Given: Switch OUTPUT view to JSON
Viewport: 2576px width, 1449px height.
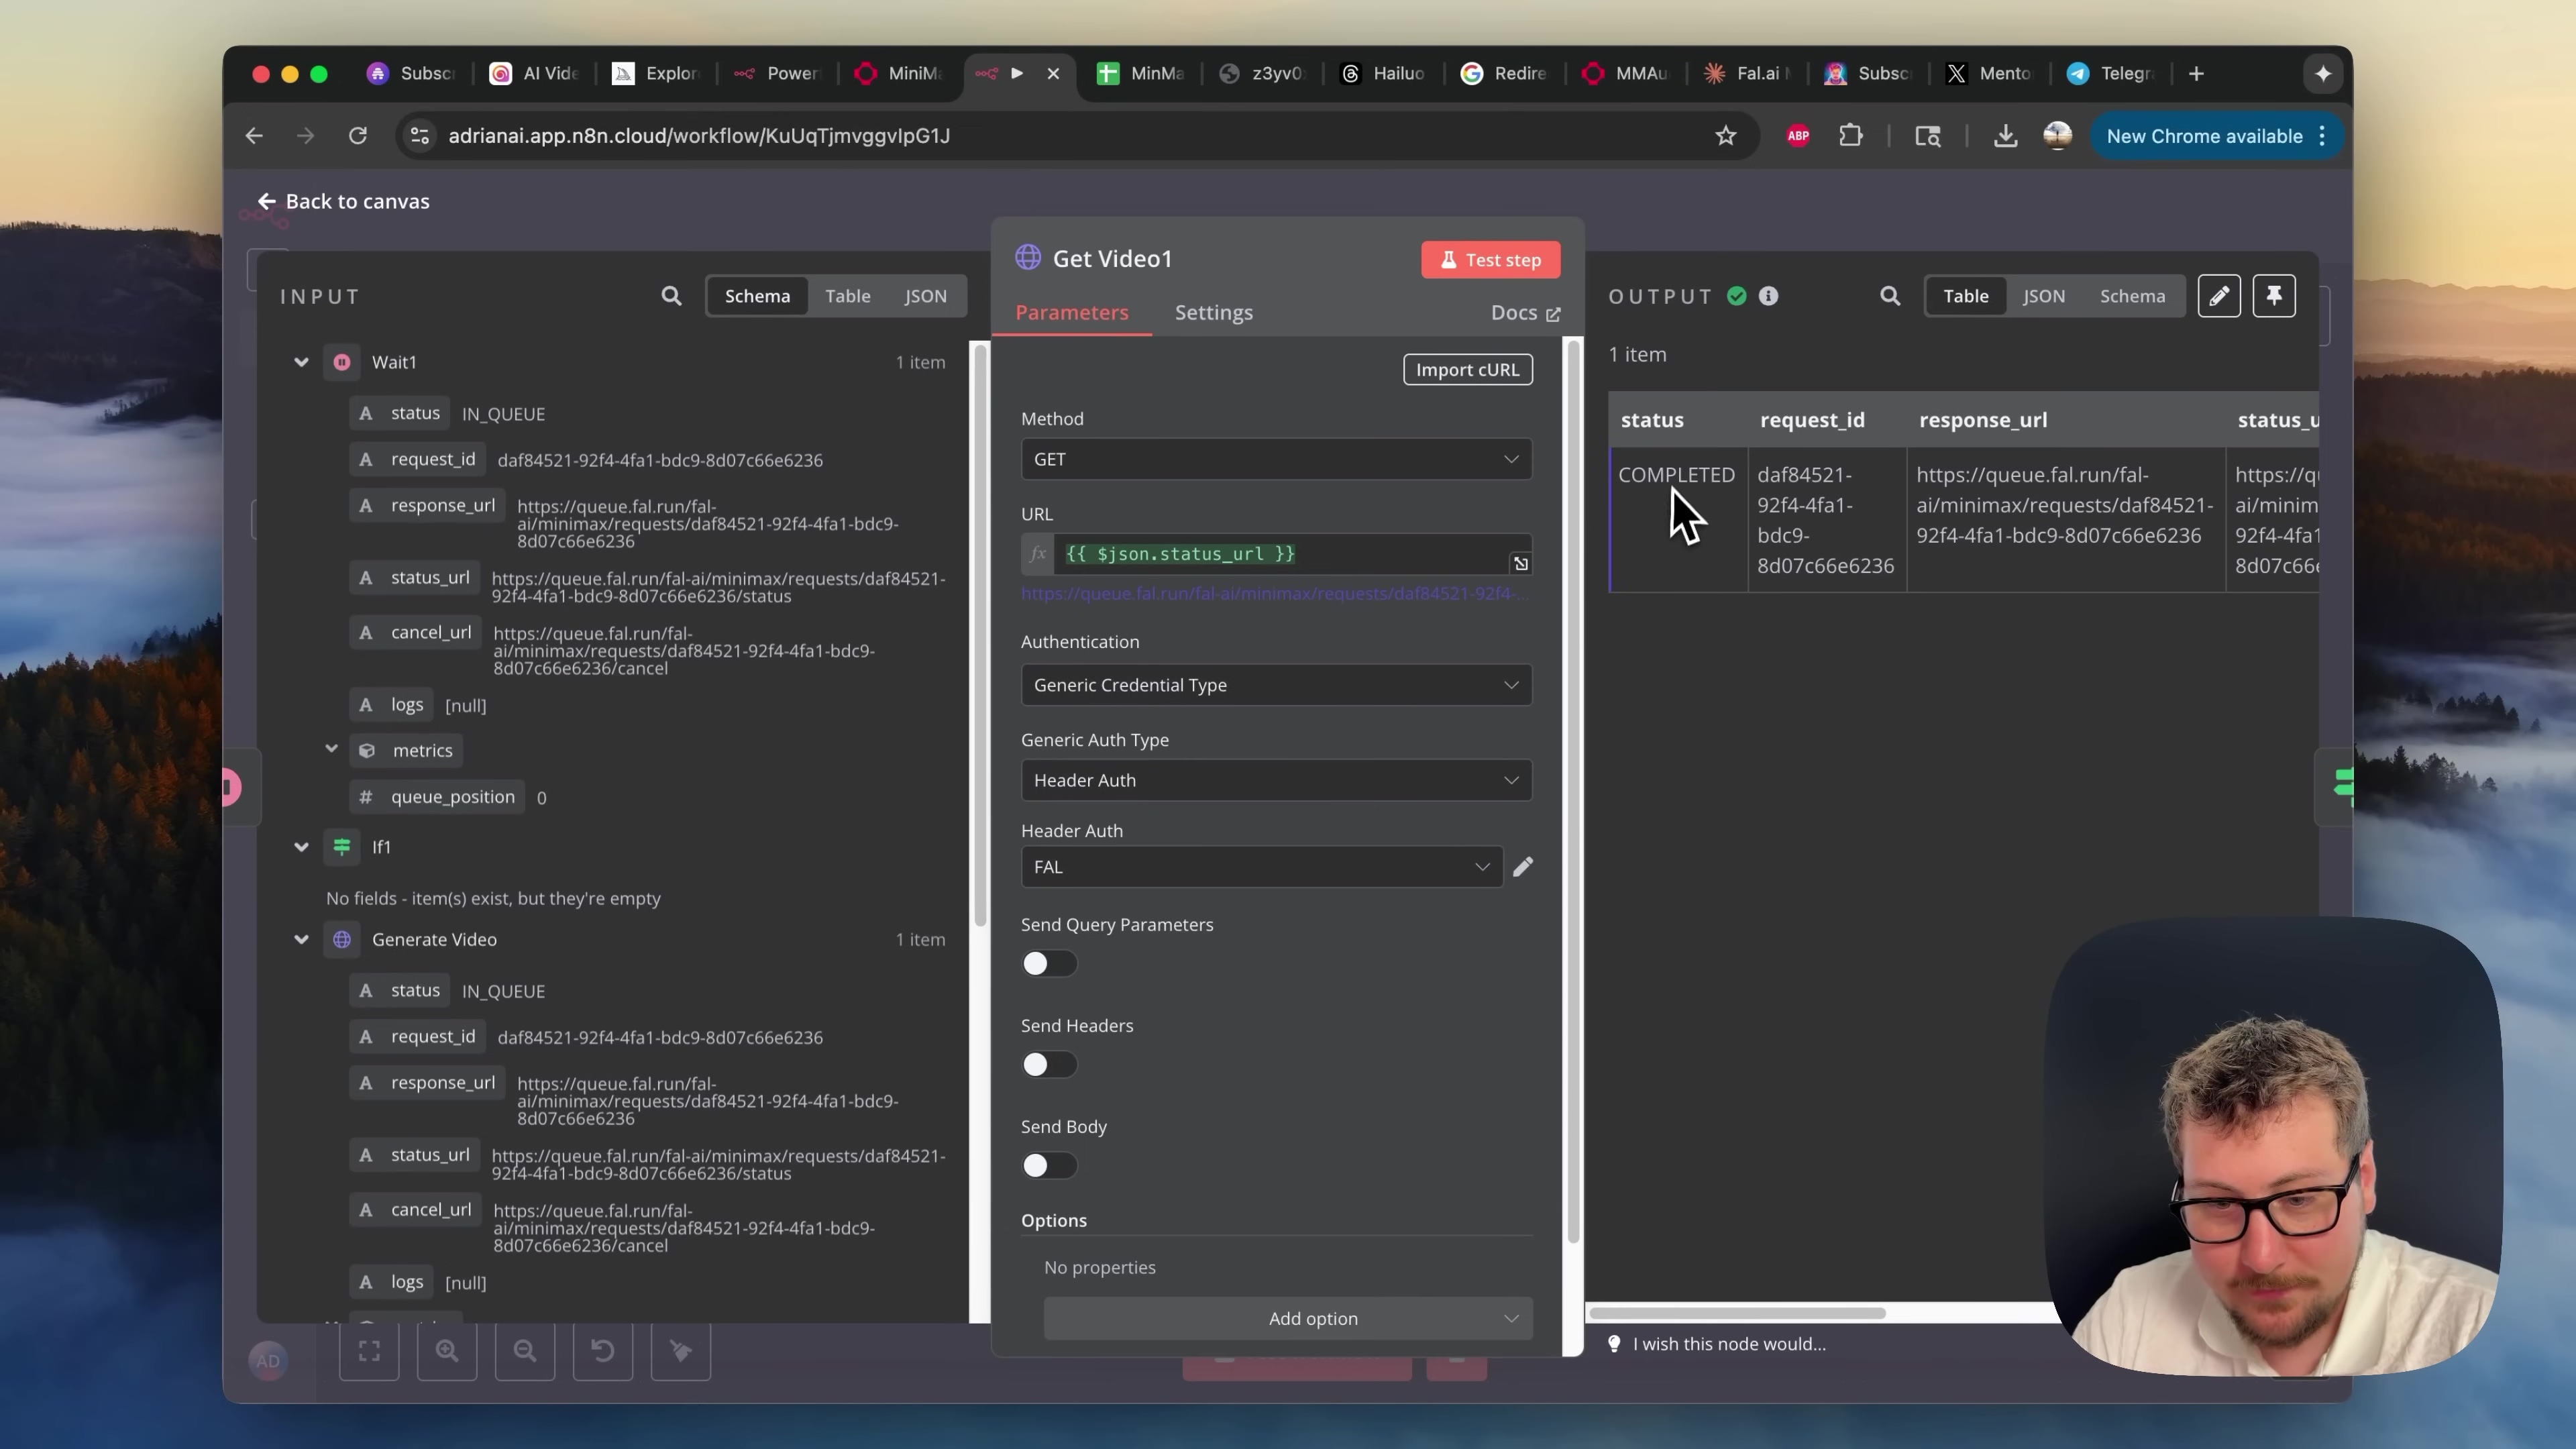Looking at the screenshot, I should [x=2043, y=296].
